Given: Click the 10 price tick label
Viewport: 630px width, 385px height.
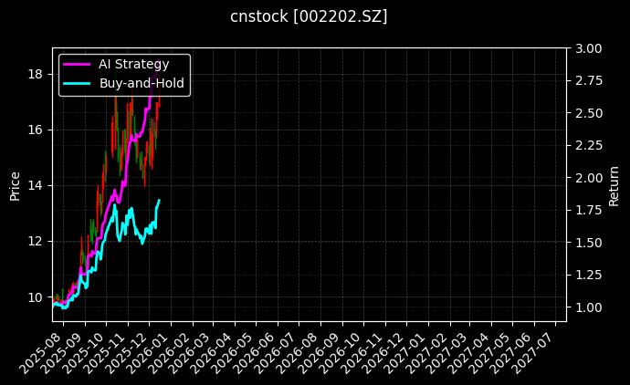Looking at the screenshot, I should [x=36, y=297].
